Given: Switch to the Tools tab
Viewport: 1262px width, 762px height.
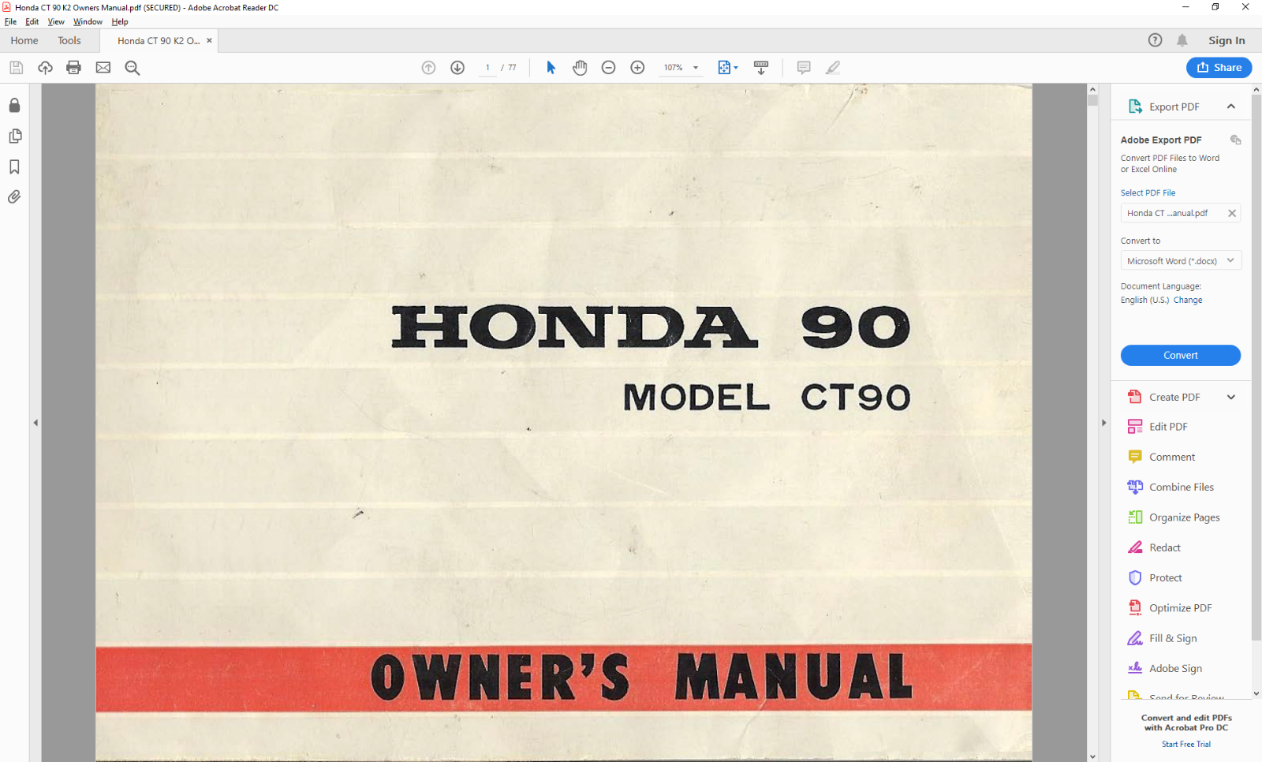Looking at the screenshot, I should (69, 40).
